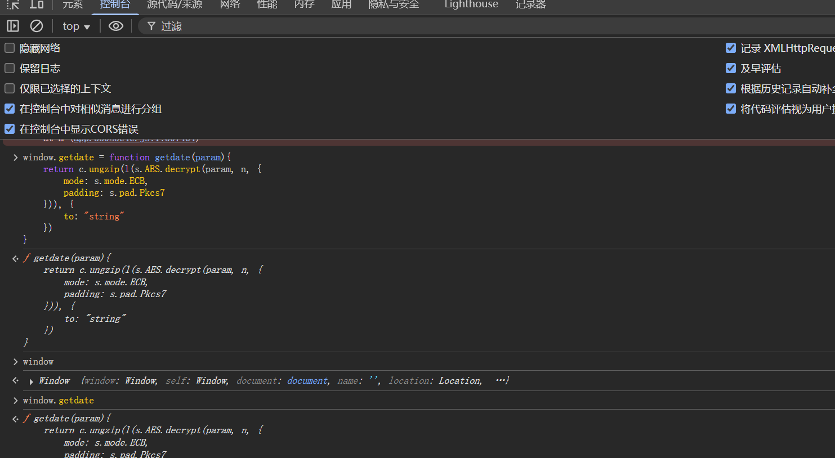
Task: Switch to the 网络 tab
Action: pos(230,5)
